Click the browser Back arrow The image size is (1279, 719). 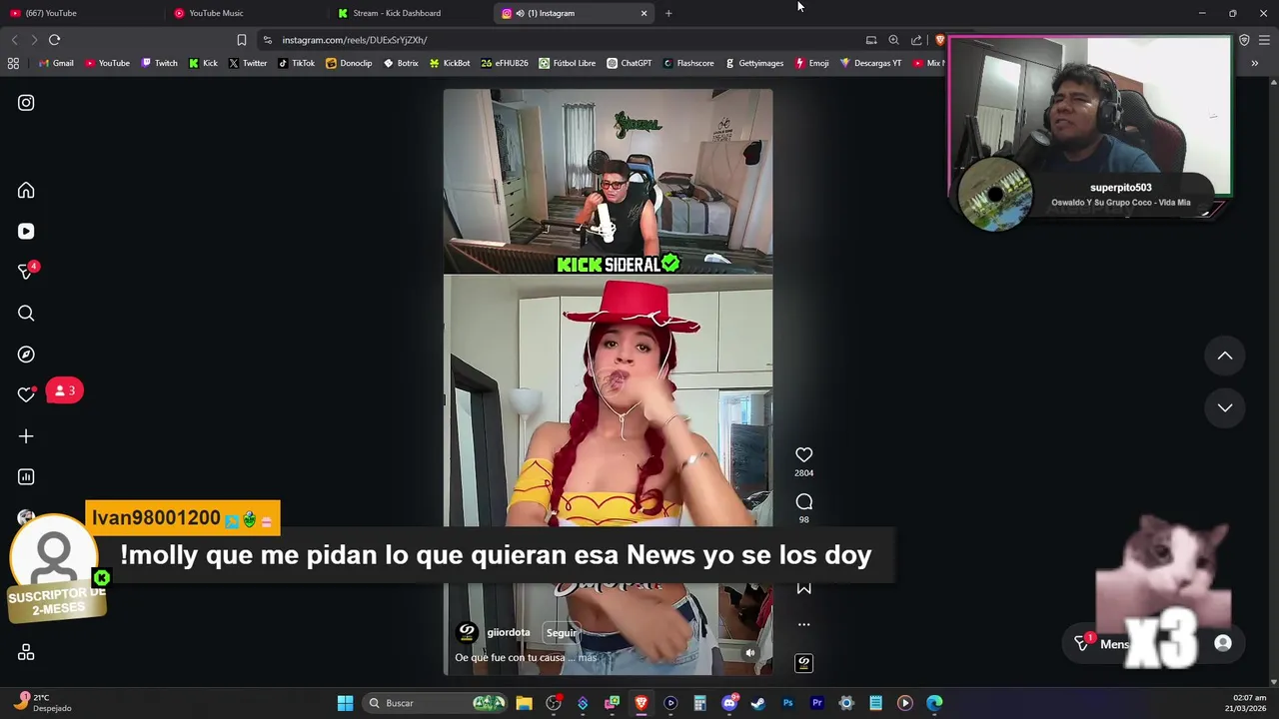pyautogui.click(x=14, y=40)
